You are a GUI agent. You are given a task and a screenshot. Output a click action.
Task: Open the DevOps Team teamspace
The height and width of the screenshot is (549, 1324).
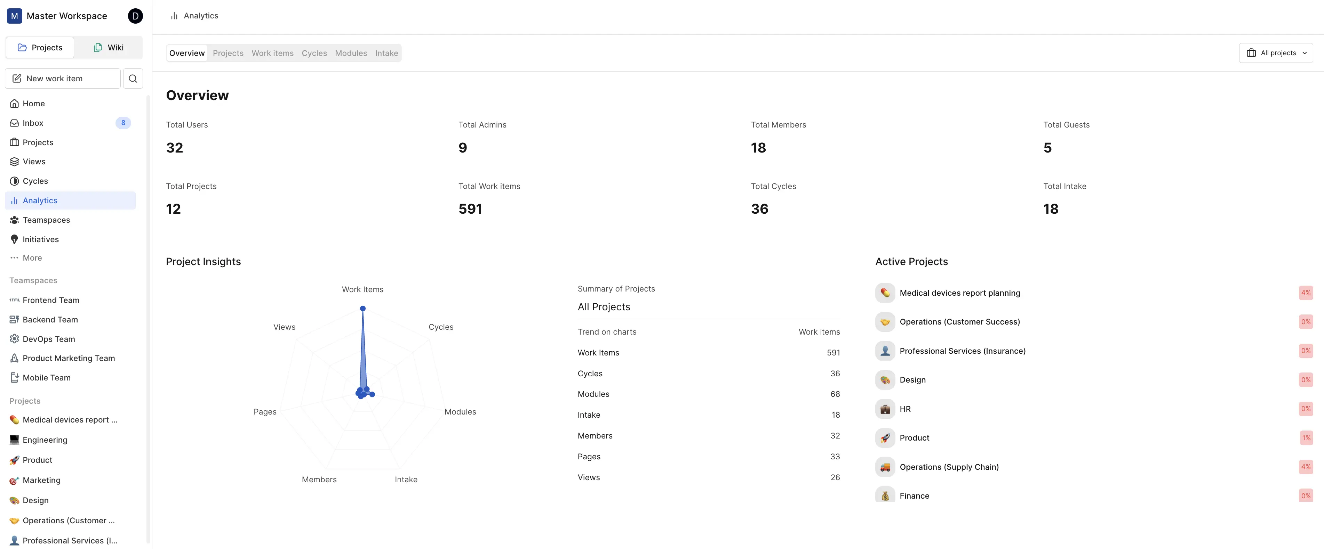tap(70, 339)
